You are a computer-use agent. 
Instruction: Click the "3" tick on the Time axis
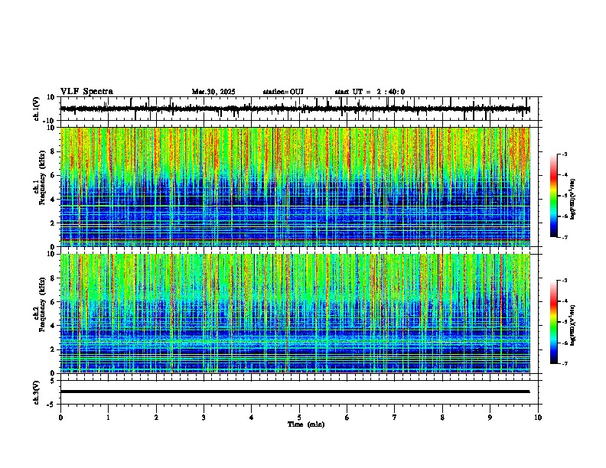204,418
